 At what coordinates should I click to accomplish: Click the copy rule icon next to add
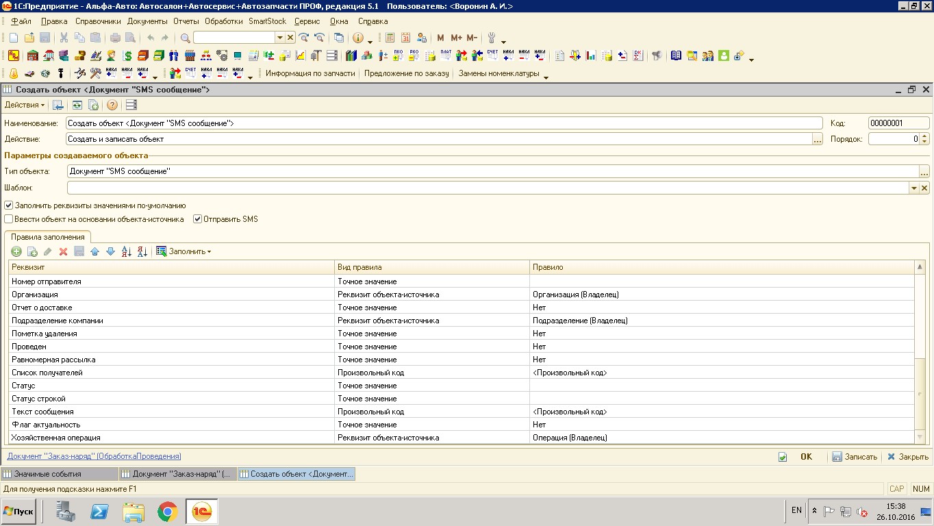click(32, 251)
